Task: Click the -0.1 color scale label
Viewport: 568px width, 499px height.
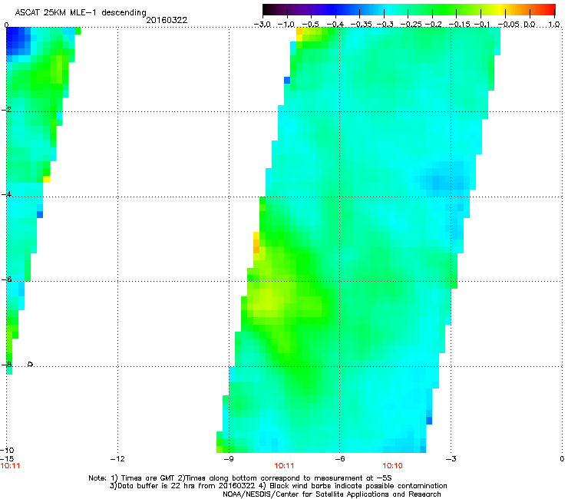Action: pos(482,25)
